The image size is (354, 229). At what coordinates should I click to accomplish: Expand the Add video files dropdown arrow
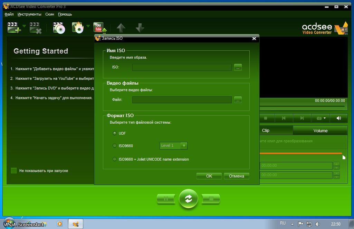[24, 26]
